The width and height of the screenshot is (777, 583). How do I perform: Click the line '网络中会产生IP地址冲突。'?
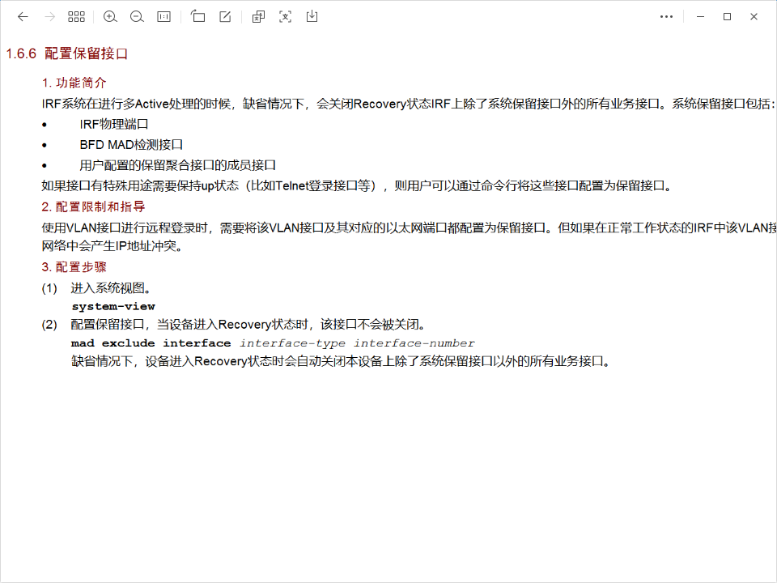[x=113, y=246]
